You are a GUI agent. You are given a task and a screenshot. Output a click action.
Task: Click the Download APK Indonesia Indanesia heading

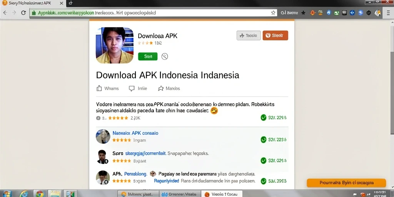[168, 75]
